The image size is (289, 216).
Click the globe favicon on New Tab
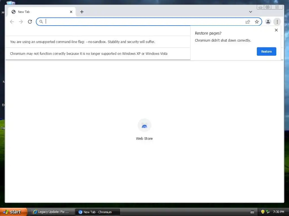pos(14,12)
